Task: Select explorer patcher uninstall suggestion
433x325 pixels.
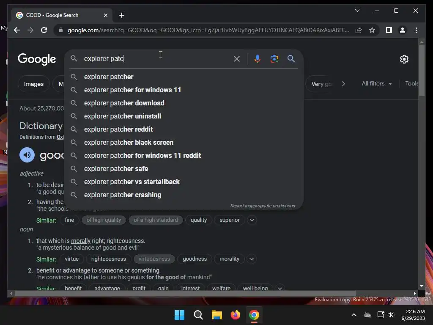Action: pyautogui.click(x=184, y=116)
